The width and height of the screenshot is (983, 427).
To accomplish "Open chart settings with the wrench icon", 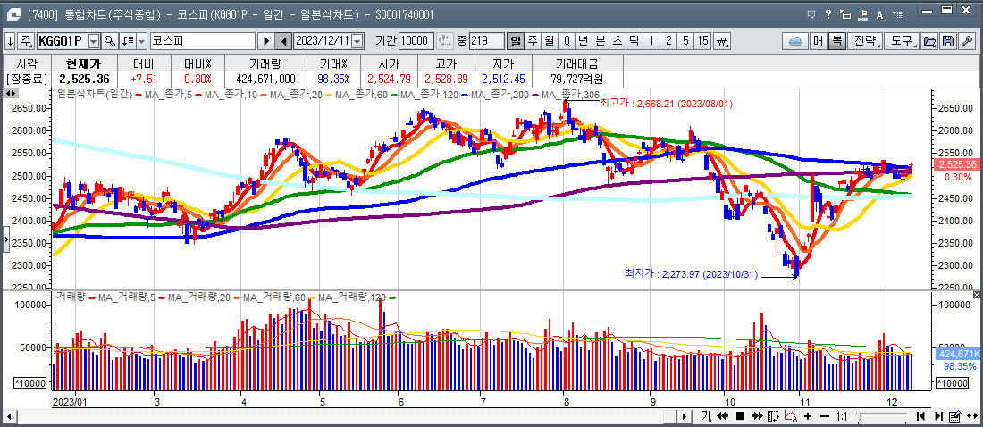I will pyautogui.click(x=967, y=41).
